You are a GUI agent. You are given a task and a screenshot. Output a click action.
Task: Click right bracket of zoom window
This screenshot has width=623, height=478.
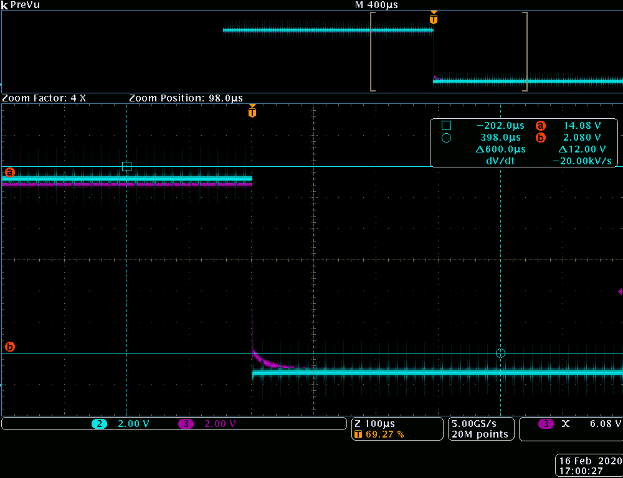(526, 52)
